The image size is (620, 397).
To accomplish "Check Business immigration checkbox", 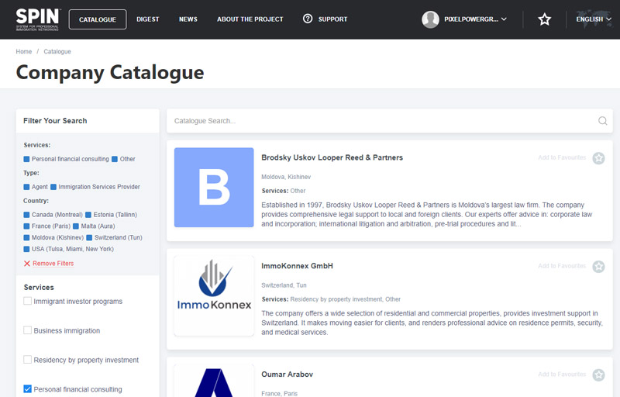I will point(27,330).
